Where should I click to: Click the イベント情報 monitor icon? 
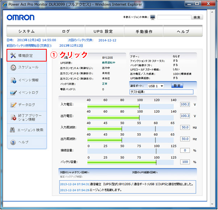(13, 80)
